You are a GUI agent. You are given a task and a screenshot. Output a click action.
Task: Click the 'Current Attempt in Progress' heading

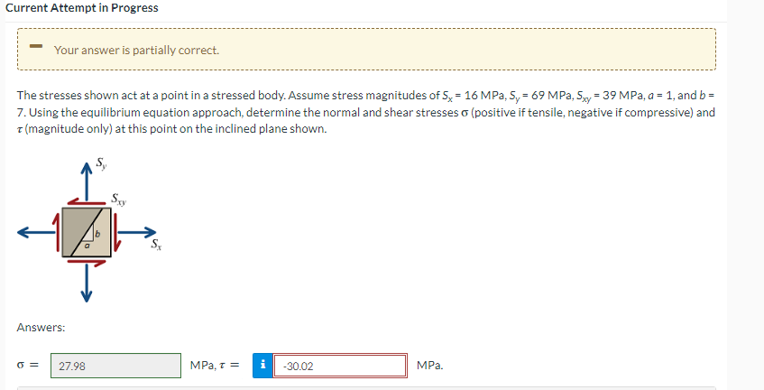click(x=82, y=8)
